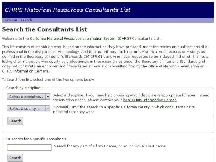Screen dimensions: 216x162
Task: Click the "Search by discipline:" legend label
Action: pyautogui.click(x=24, y=88)
